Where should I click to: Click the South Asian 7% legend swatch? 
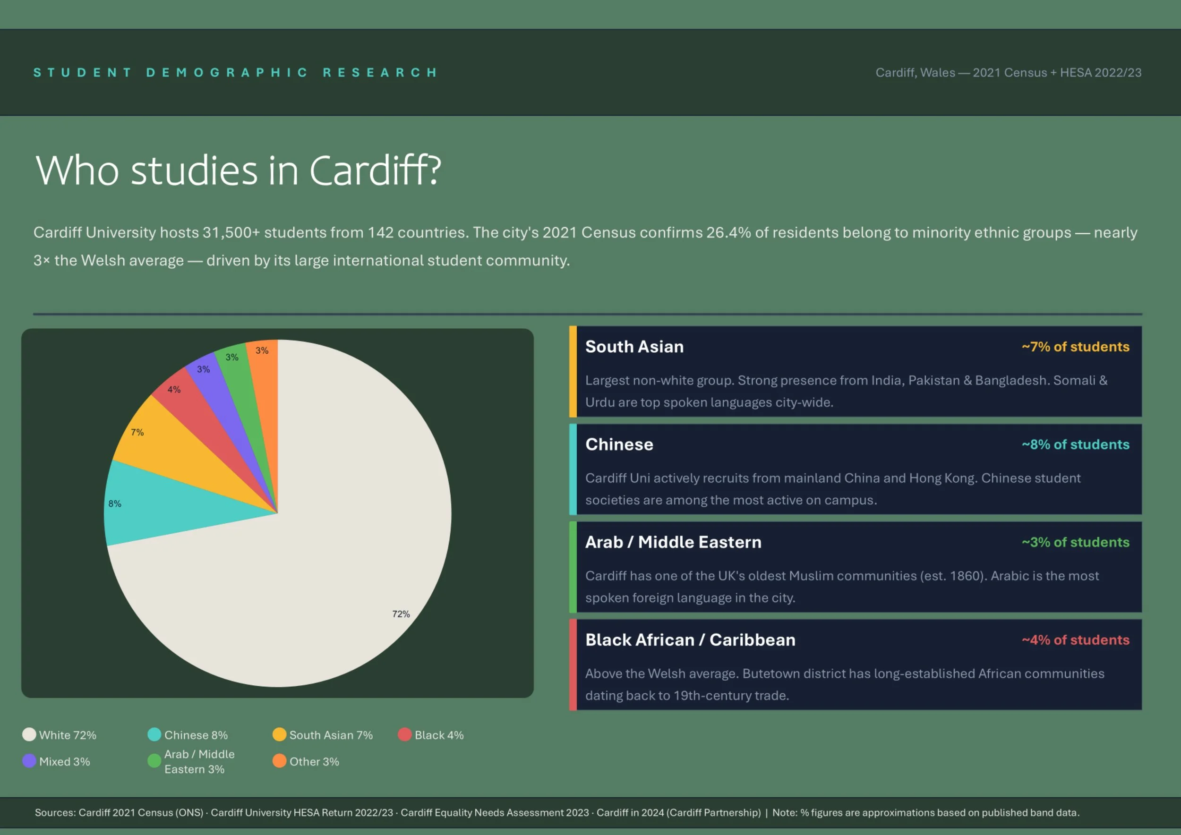coord(279,734)
